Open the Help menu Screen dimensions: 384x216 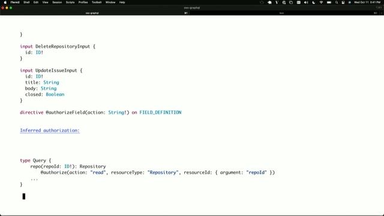(122, 2)
